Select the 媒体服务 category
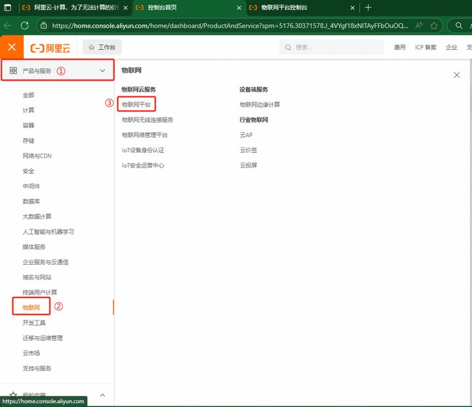The image size is (472, 407). (x=34, y=247)
